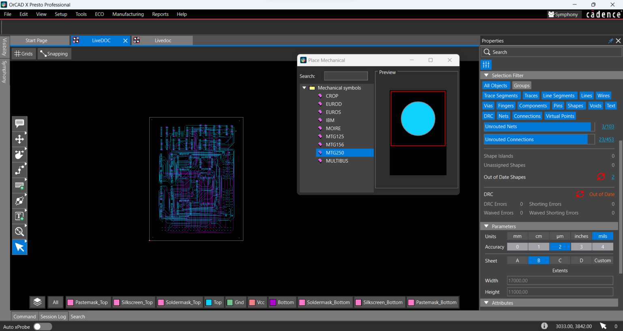
Task: Click the Gnd layer color swatch
Action: pyautogui.click(x=230, y=302)
